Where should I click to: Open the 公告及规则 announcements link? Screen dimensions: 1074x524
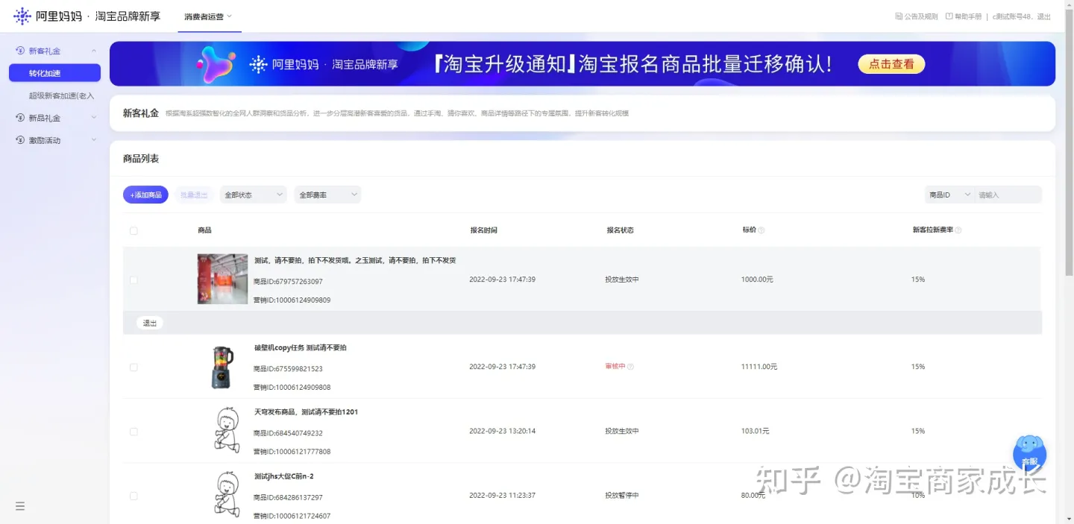pyautogui.click(x=917, y=16)
